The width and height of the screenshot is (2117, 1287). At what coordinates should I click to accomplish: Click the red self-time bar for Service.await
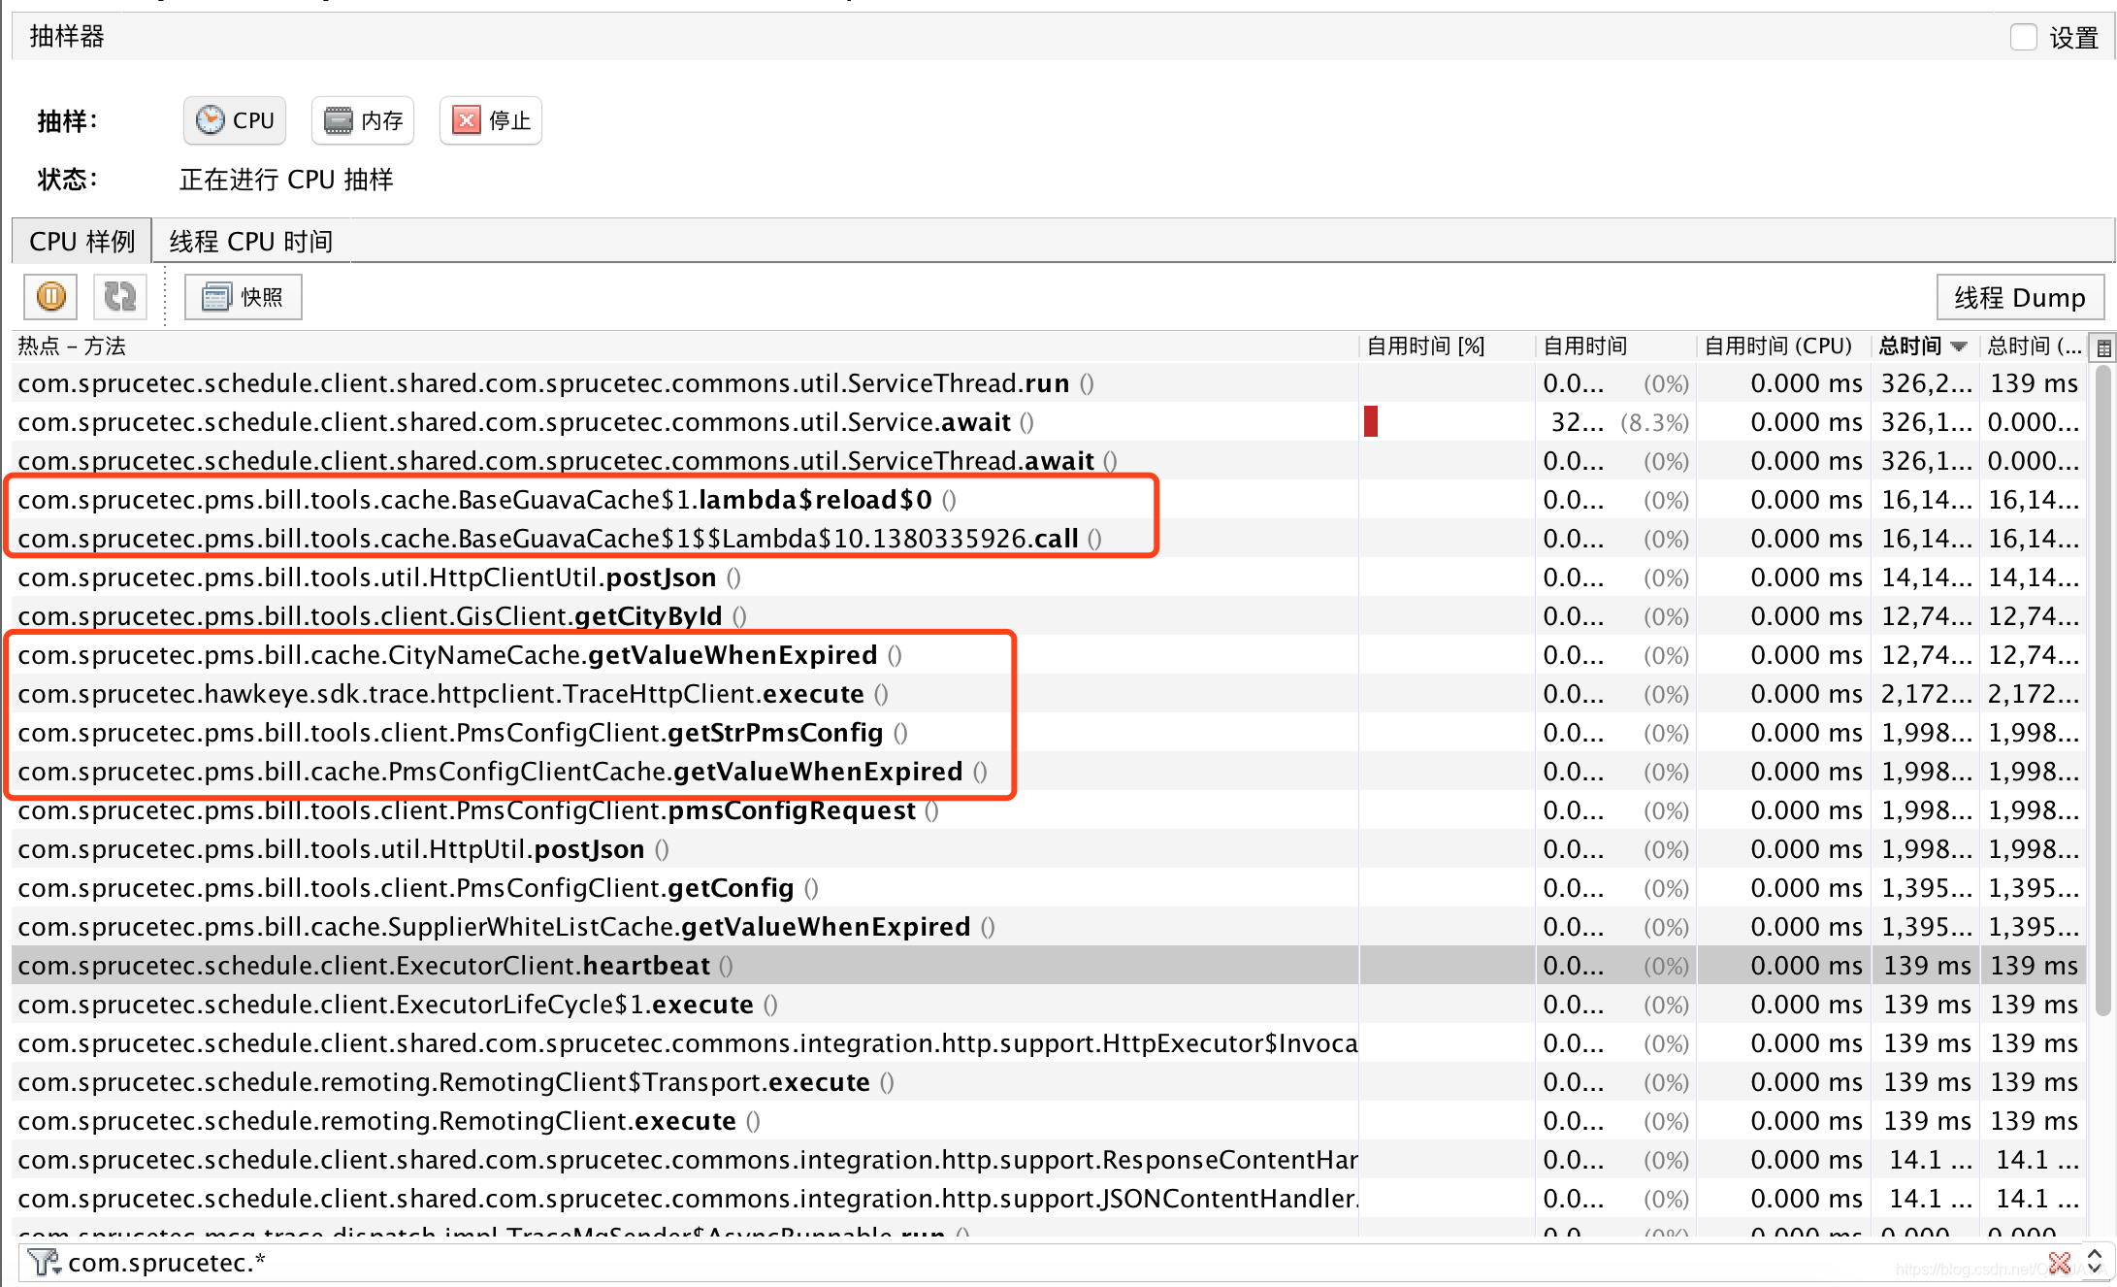tap(1370, 422)
